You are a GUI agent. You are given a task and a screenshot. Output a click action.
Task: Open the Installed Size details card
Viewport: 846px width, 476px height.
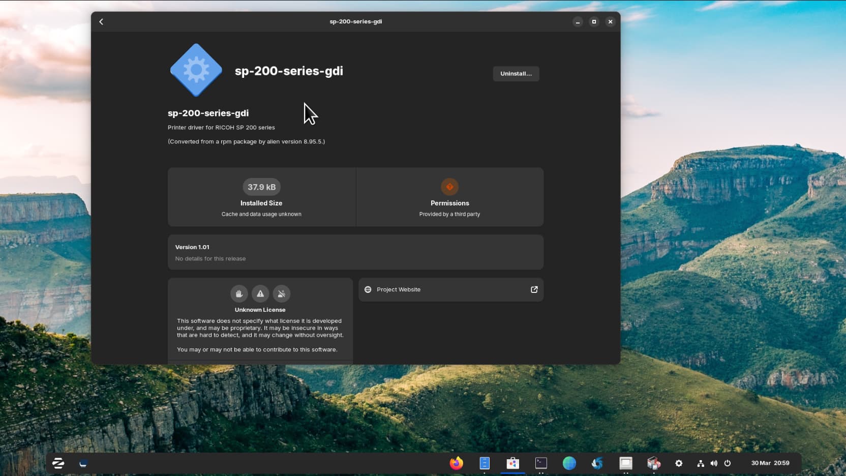point(261,197)
